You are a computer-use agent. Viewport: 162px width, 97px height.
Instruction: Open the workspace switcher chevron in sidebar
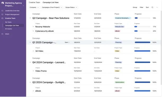pos(24,6)
